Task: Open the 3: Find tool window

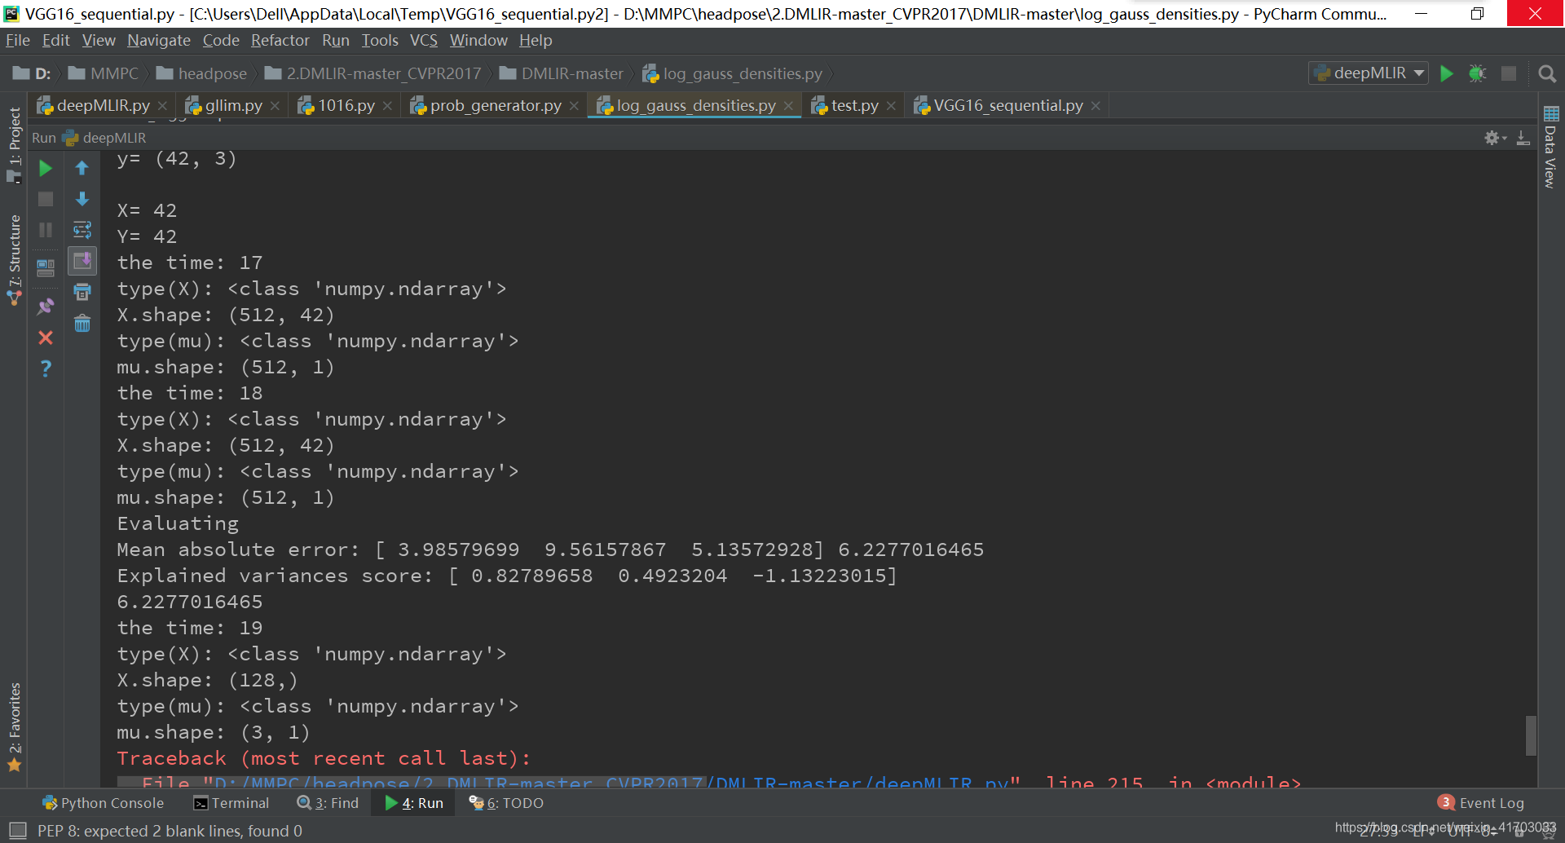Action: pyautogui.click(x=328, y=803)
